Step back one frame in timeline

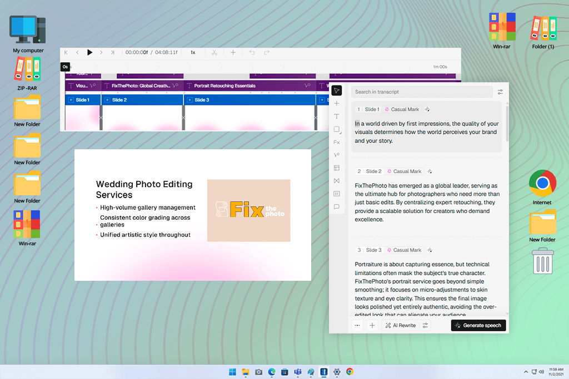(77, 53)
